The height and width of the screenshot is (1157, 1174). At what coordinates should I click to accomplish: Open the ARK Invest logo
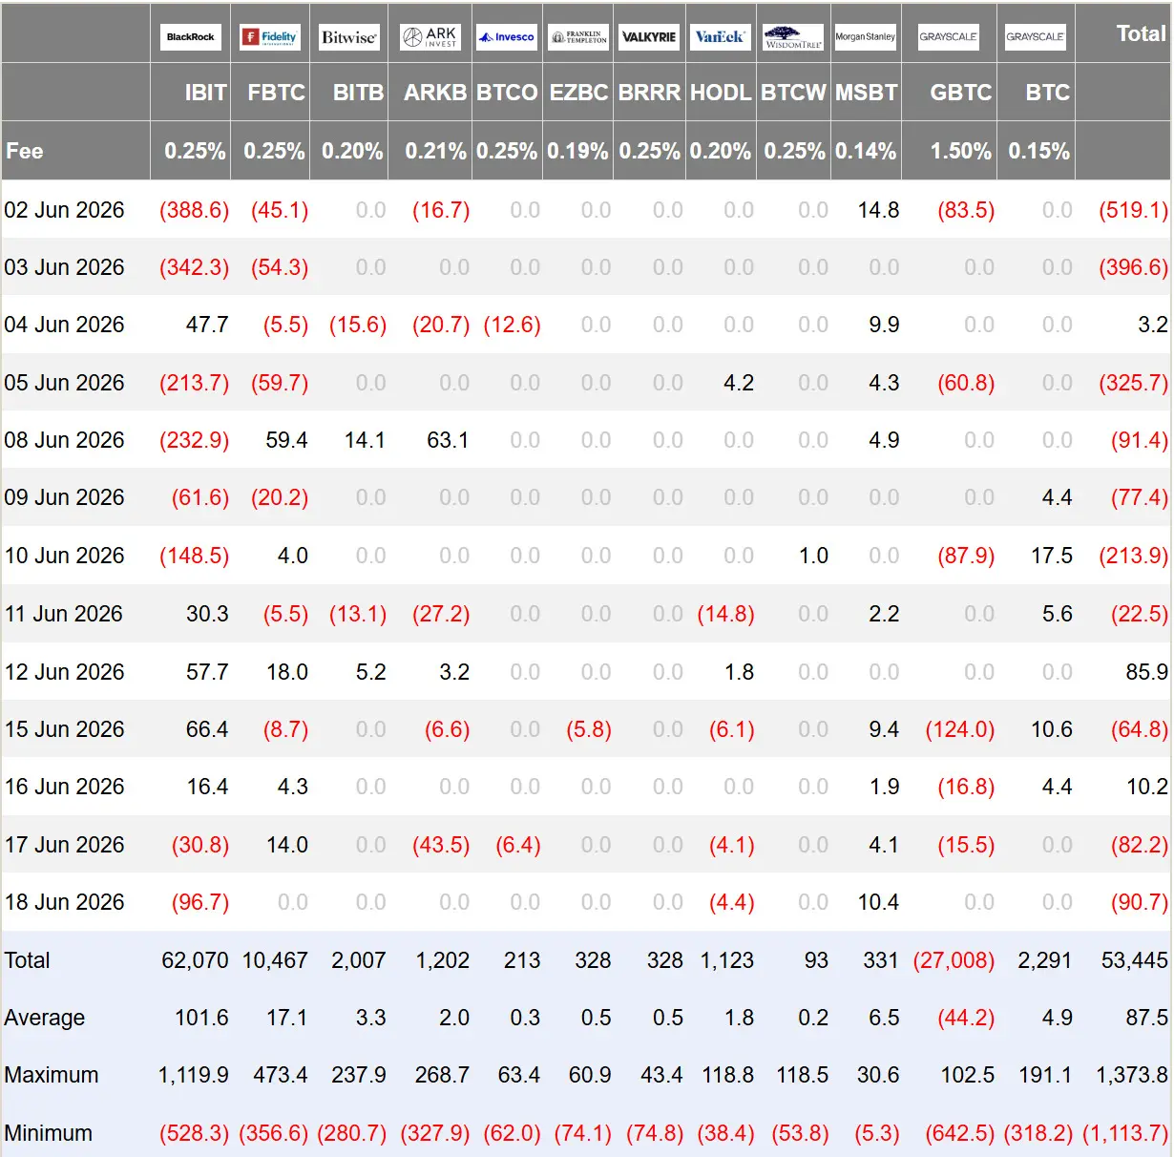click(430, 37)
